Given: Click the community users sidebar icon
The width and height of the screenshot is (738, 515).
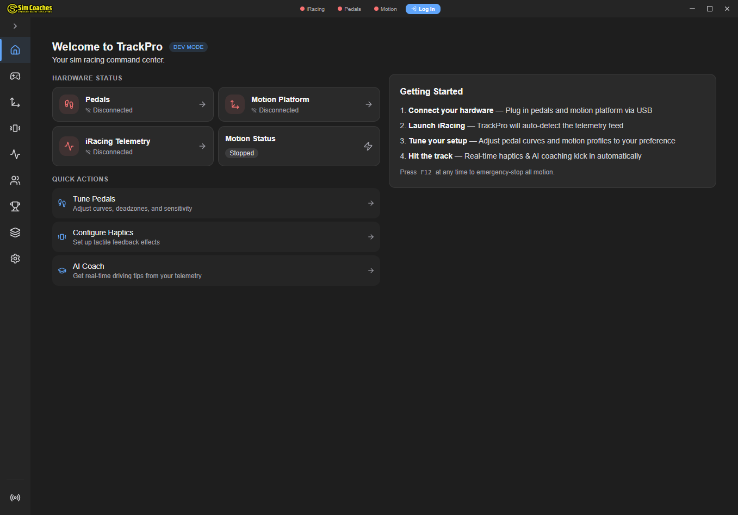Looking at the screenshot, I should point(15,180).
